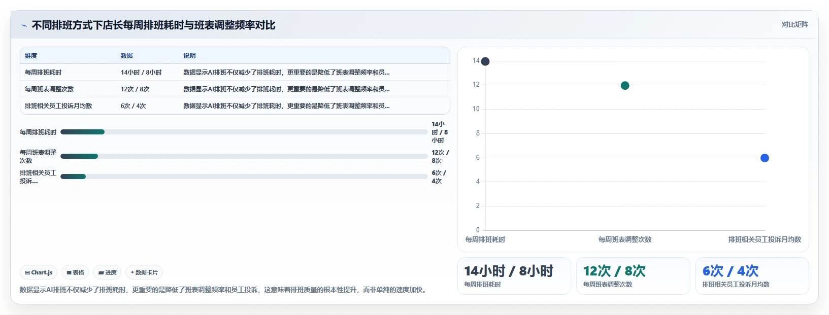Viewport: 829px width, 315px height.
Task: Click the 排班相关员工投诉 progress bar label
Action: click(38, 177)
